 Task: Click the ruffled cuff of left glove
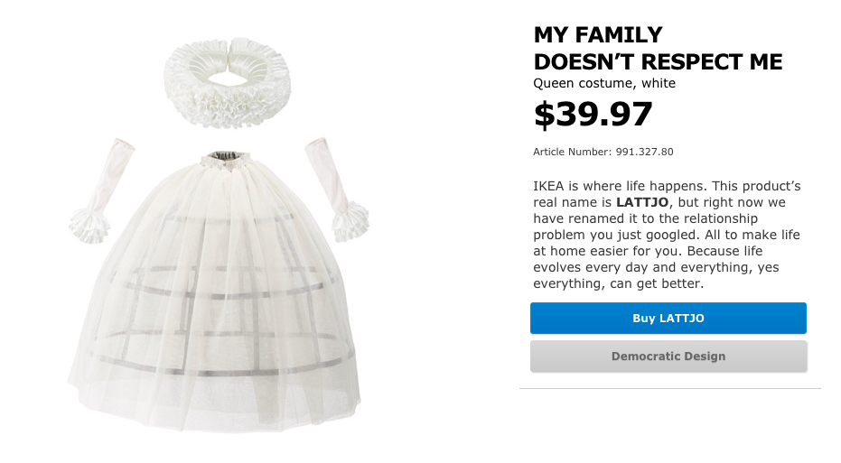pos(90,219)
